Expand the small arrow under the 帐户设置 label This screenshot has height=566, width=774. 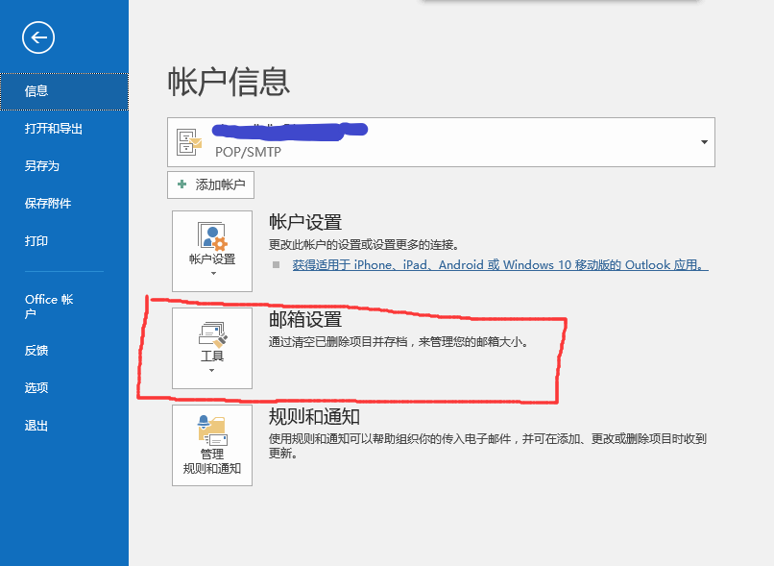[x=212, y=274]
